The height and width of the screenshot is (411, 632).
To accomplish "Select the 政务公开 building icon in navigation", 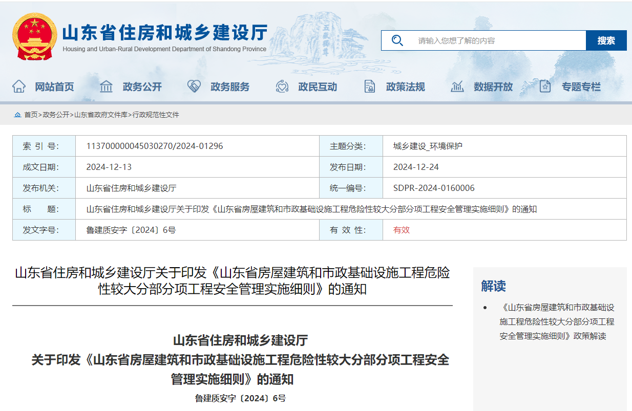I will click(106, 86).
